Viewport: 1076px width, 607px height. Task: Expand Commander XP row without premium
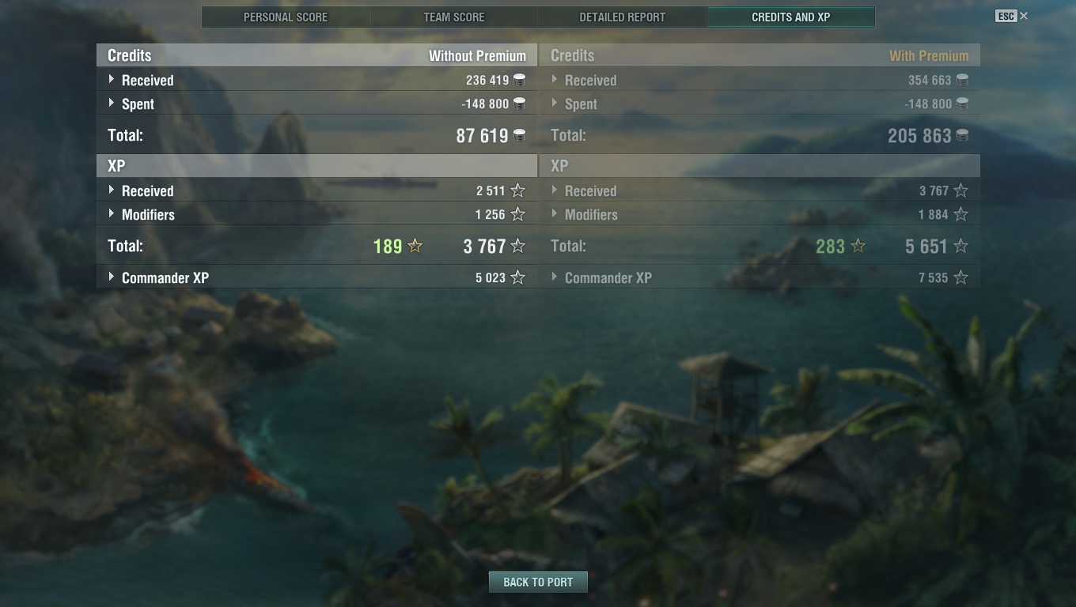tap(316, 277)
